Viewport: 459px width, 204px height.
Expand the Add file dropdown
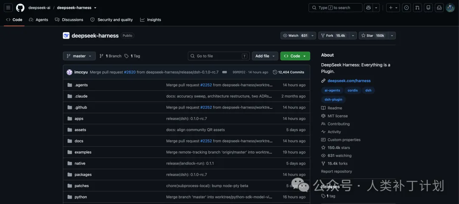(265, 56)
